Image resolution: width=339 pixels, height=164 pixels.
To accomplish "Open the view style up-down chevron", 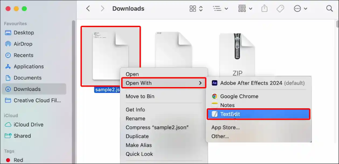I will tap(201, 8).
